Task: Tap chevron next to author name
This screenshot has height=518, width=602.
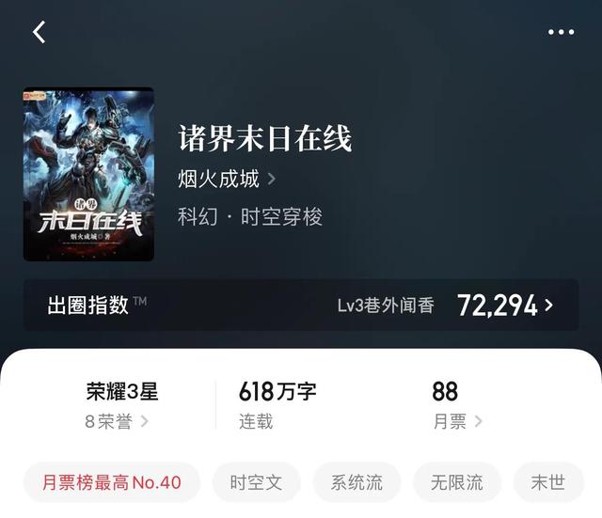Action: 272,179
